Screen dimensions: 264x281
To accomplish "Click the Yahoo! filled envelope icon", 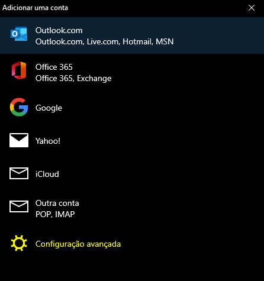I will [19, 140].
